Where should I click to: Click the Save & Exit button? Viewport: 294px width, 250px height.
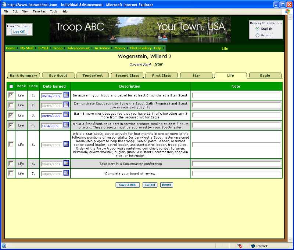pyautogui.click(x=128, y=185)
